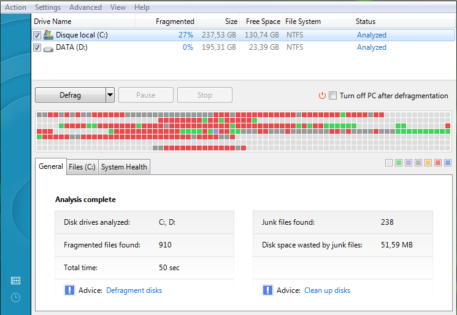Image resolution: width=457 pixels, height=315 pixels.
Task: Switch to the System Health tab
Action: (x=124, y=167)
